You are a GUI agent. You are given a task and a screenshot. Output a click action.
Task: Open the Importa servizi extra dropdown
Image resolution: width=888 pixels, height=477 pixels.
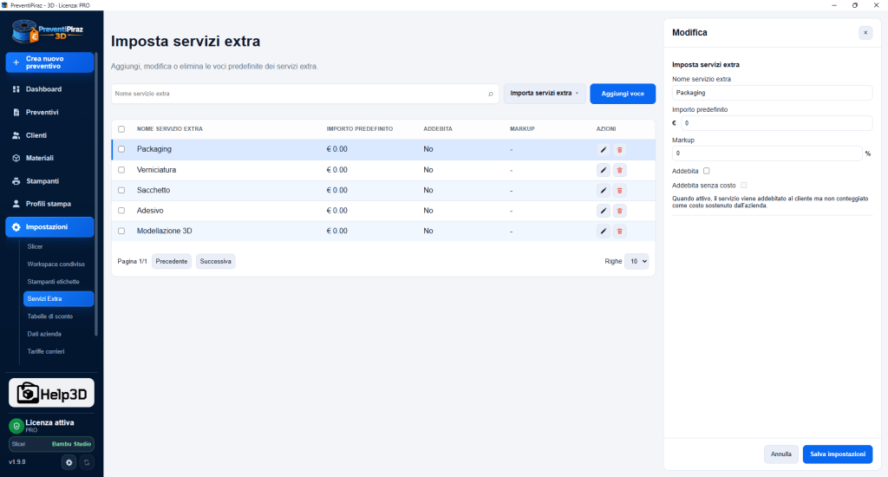tap(545, 94)
